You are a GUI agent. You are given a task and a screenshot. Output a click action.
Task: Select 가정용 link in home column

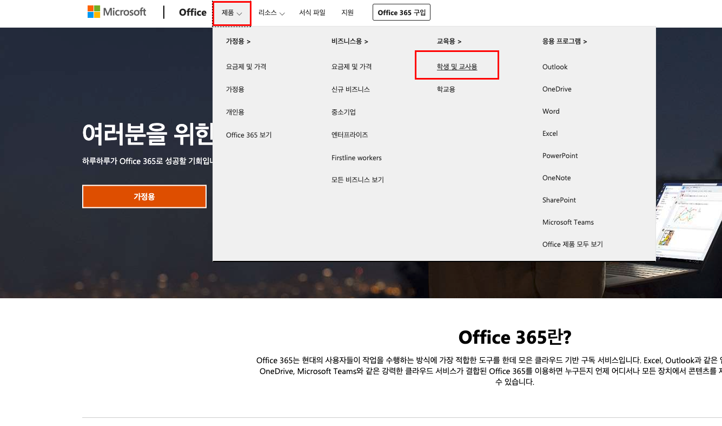235,89
